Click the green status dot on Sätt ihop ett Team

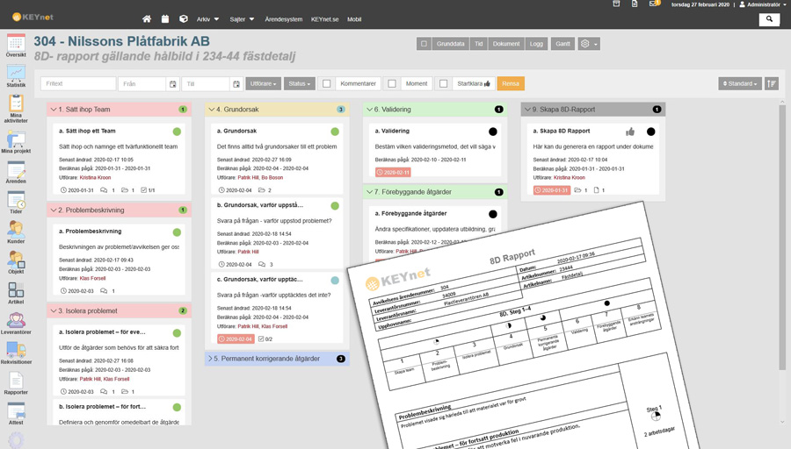point(177,132)
